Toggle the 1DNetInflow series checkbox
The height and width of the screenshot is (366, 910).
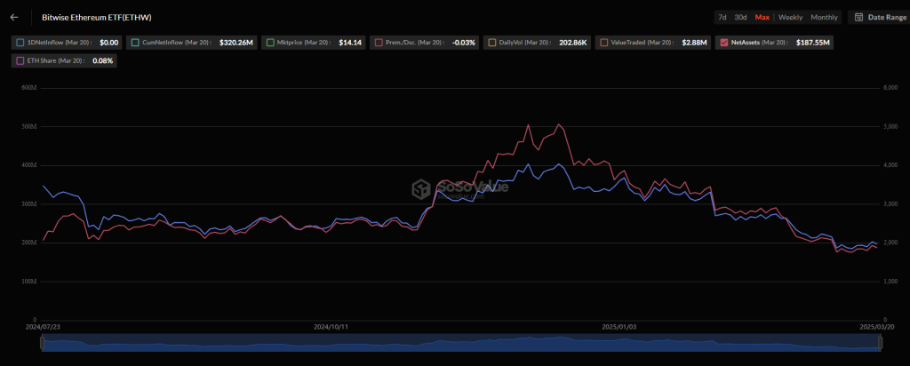[20, 43]
